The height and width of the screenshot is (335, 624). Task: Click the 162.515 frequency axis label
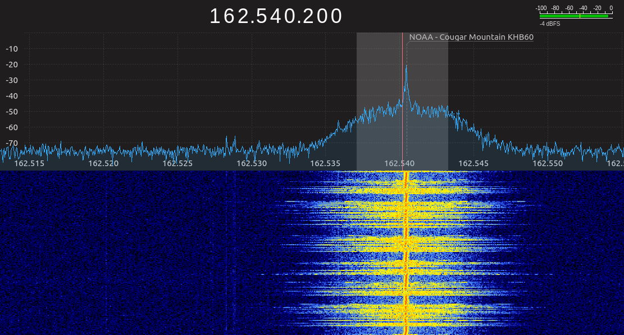coord(29,163)
